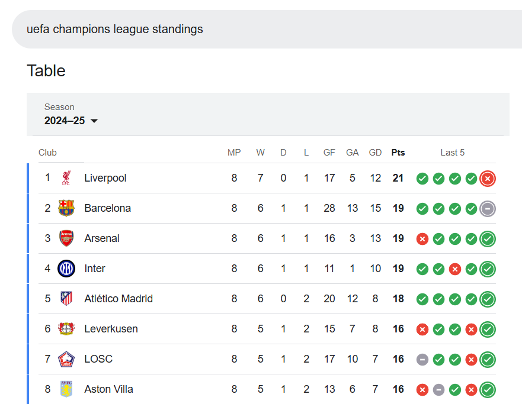
Task: Click the Arsenal club crest icon
Action: coord(66,238)
